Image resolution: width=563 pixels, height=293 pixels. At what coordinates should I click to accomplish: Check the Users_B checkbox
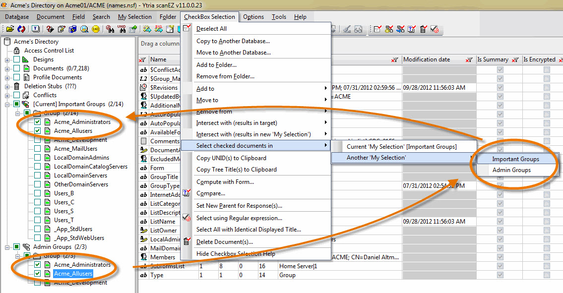[38, 193]
